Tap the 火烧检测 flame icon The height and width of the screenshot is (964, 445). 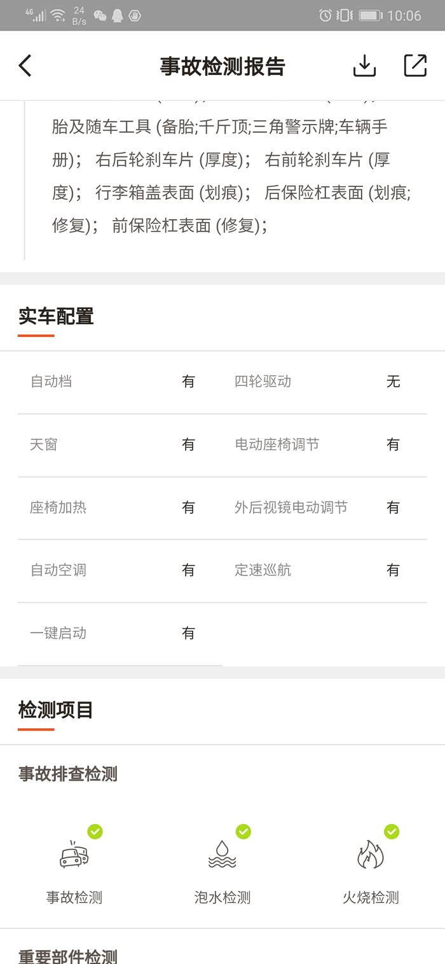(x=370, y=855)
